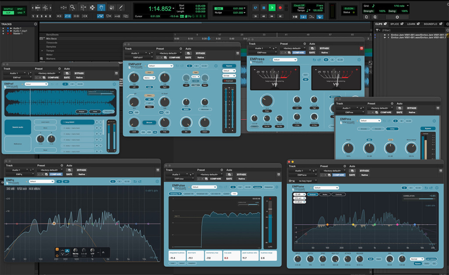The height and width of the screenshot is (275, 449).
Task: Arm recording with the red Record button
Action: click(280, 8)
